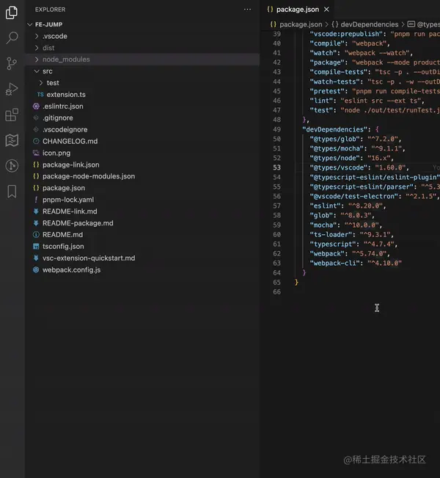Click the devDependencies breadcrumb item

(x=364, y=24)
